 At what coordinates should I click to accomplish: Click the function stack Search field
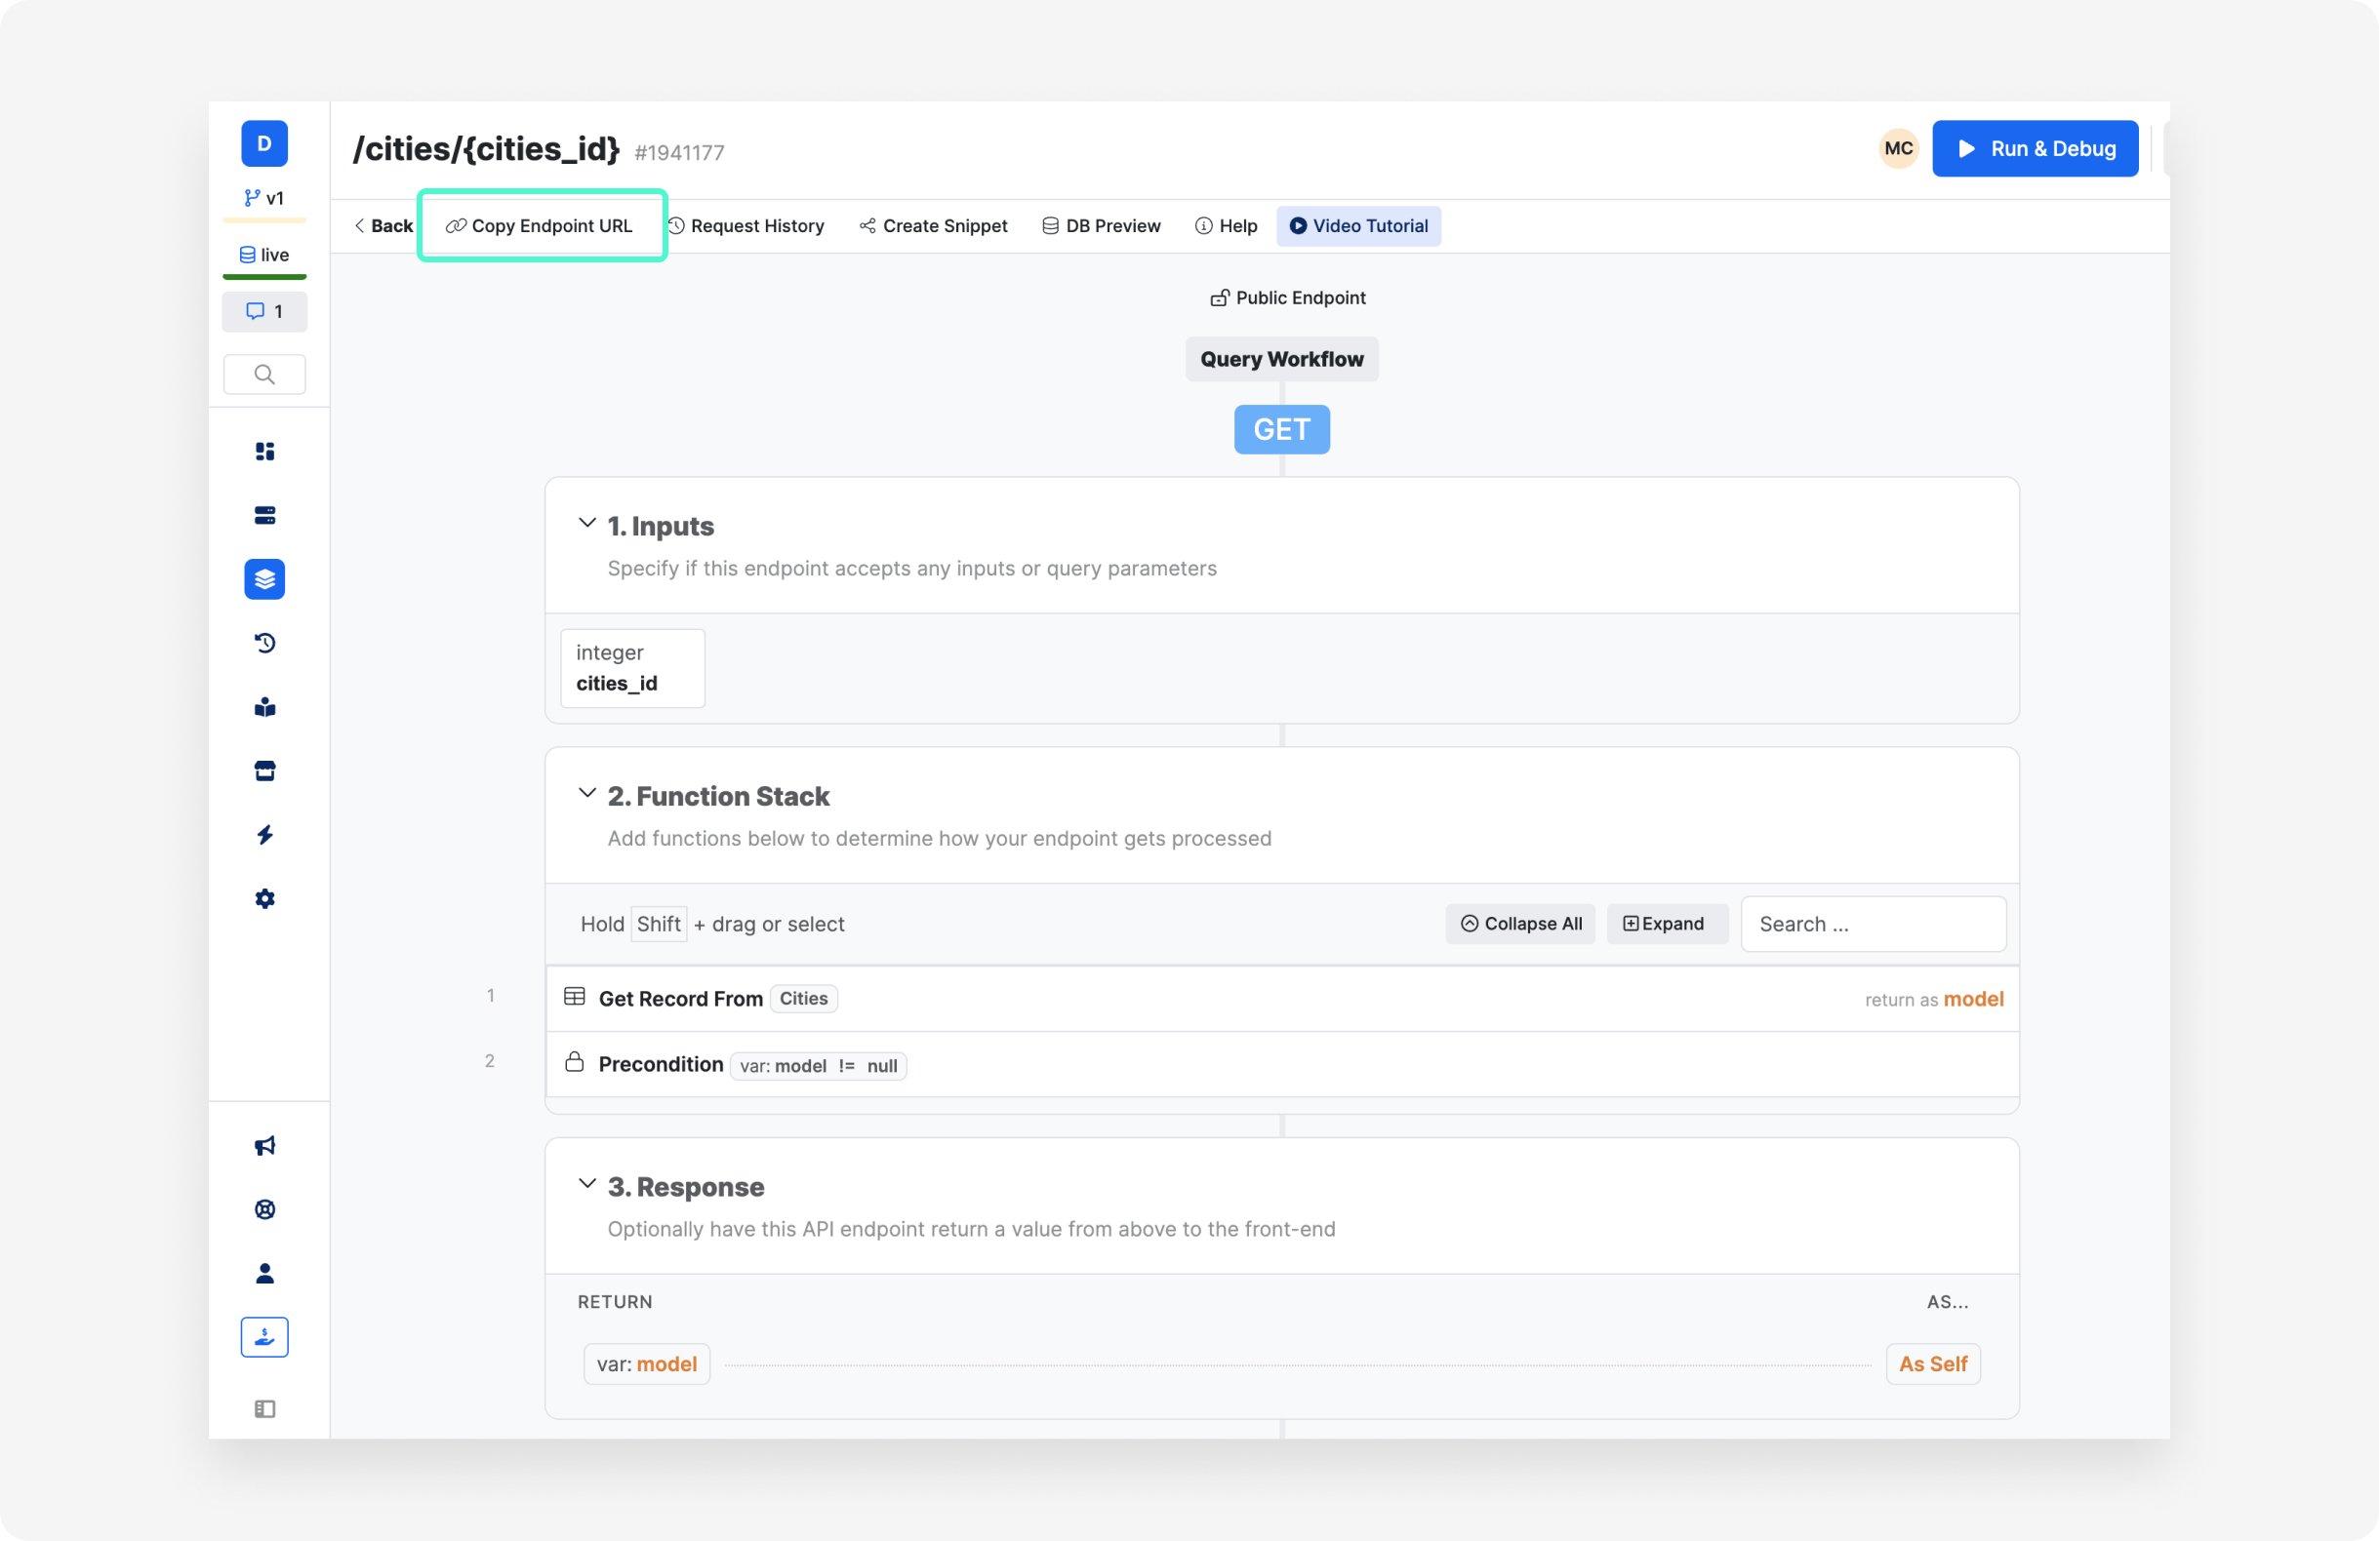click(x=1873, y=924)
